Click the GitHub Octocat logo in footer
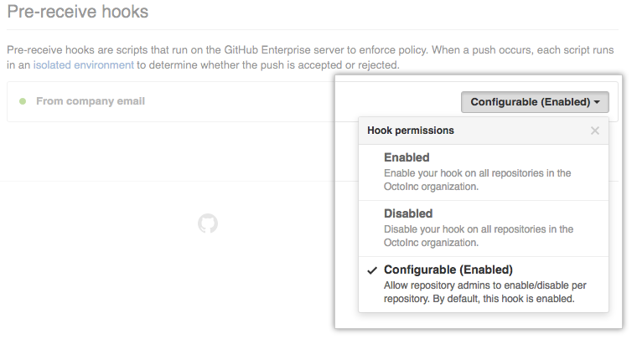This screenshot has height=344, width=637. (208, 223)
